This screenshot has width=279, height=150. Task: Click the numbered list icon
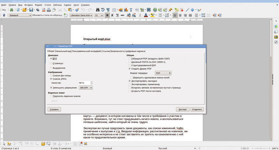coord(167,15)
